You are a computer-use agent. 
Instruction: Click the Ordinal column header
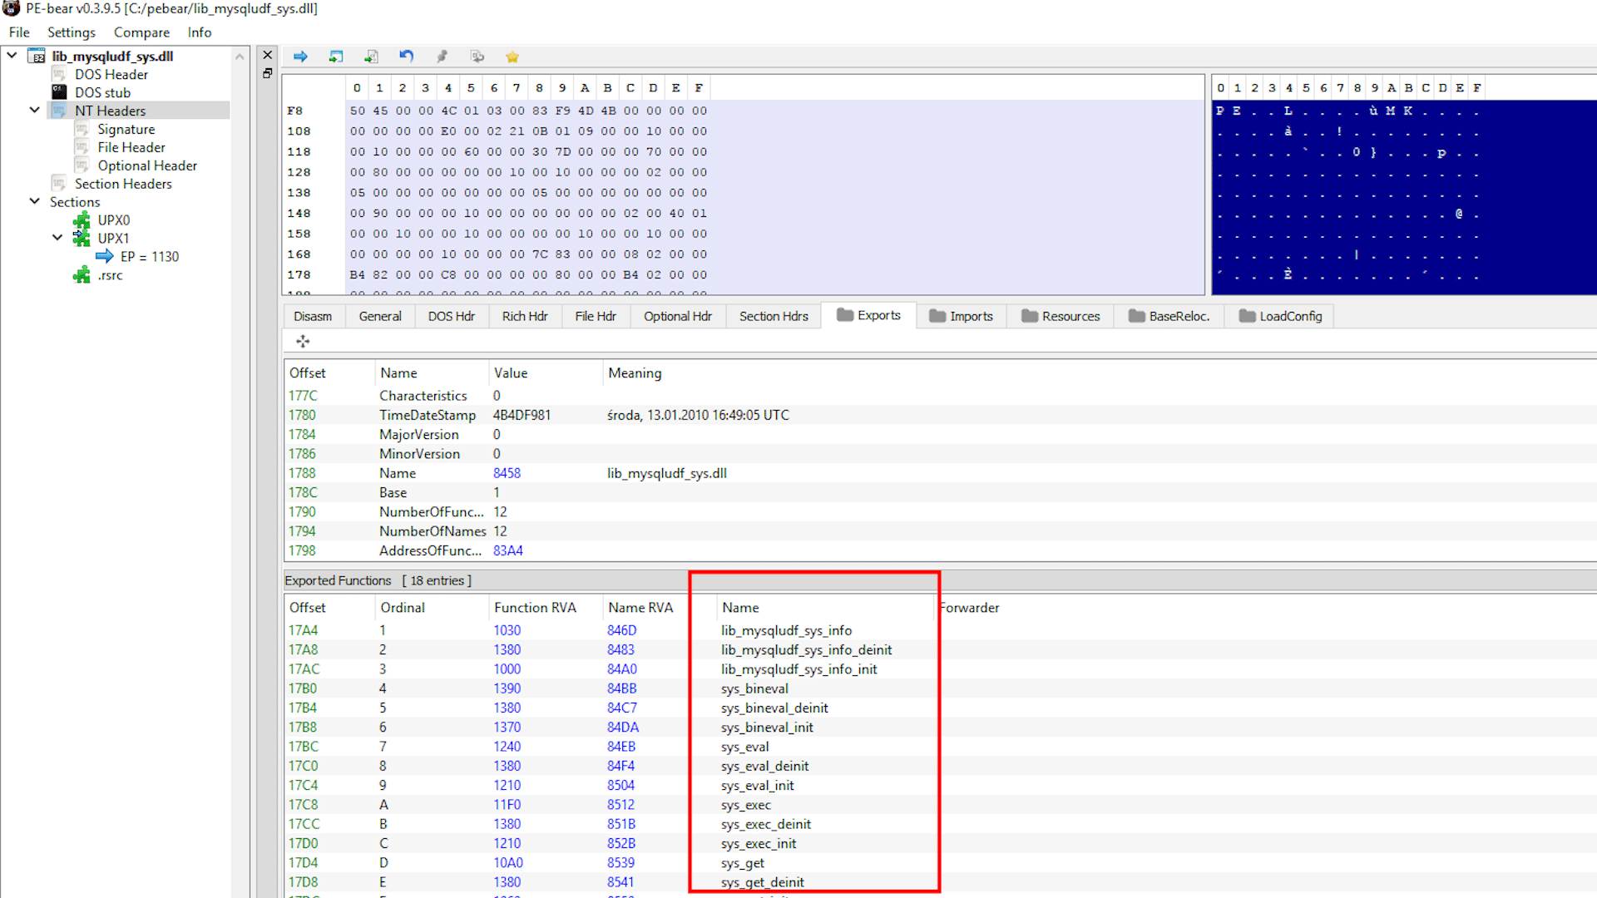tap(431, 608)
